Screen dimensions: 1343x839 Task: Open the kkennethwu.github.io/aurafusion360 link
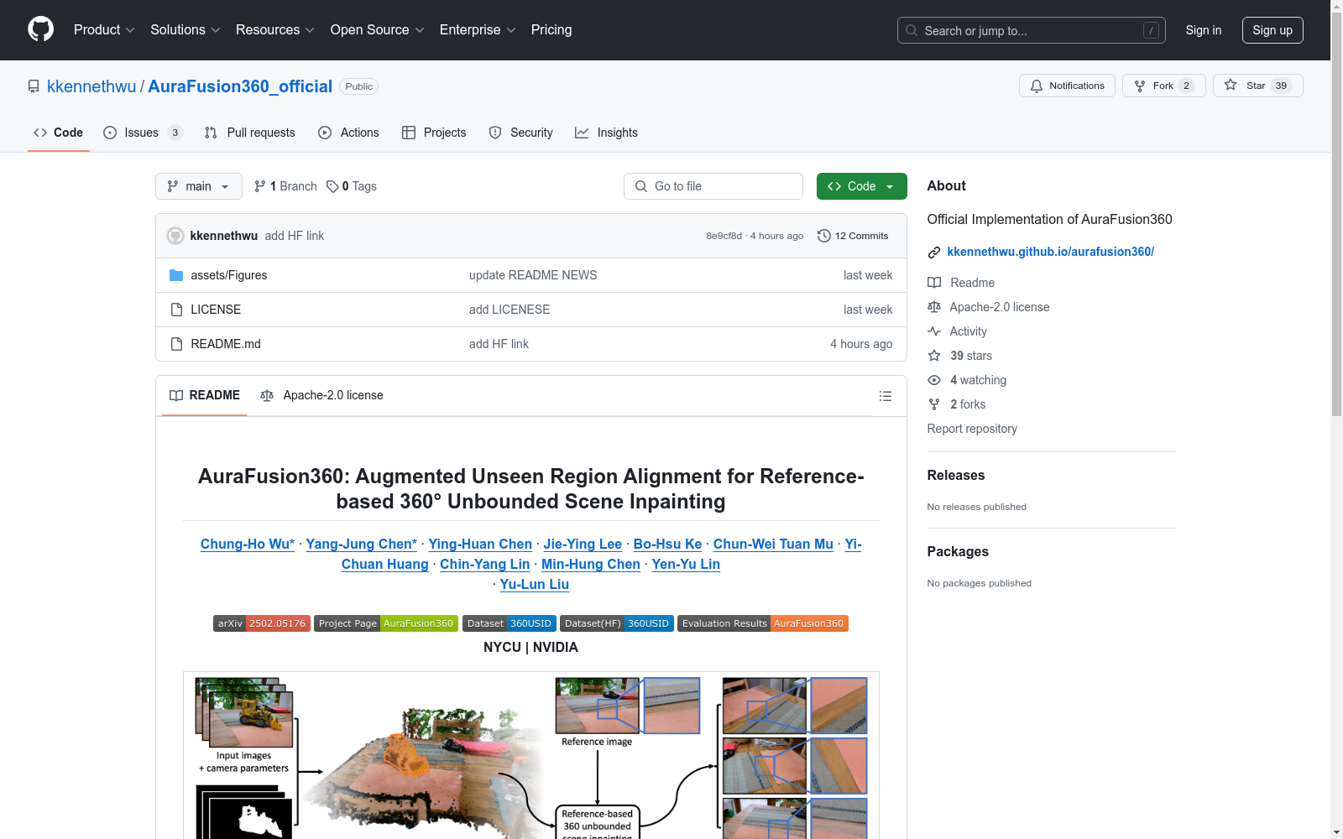click(1051, 252)
